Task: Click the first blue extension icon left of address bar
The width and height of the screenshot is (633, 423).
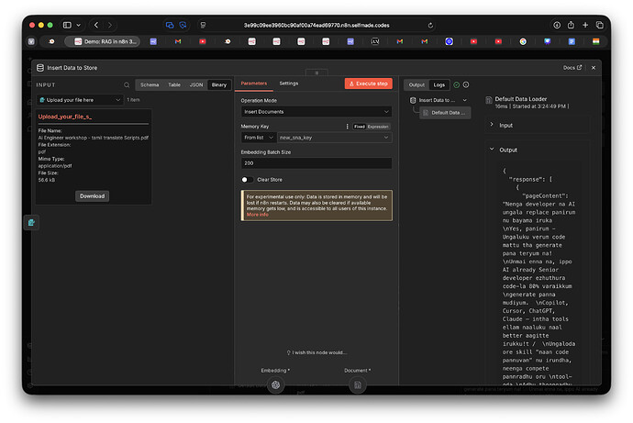Action: coord(170,25)
